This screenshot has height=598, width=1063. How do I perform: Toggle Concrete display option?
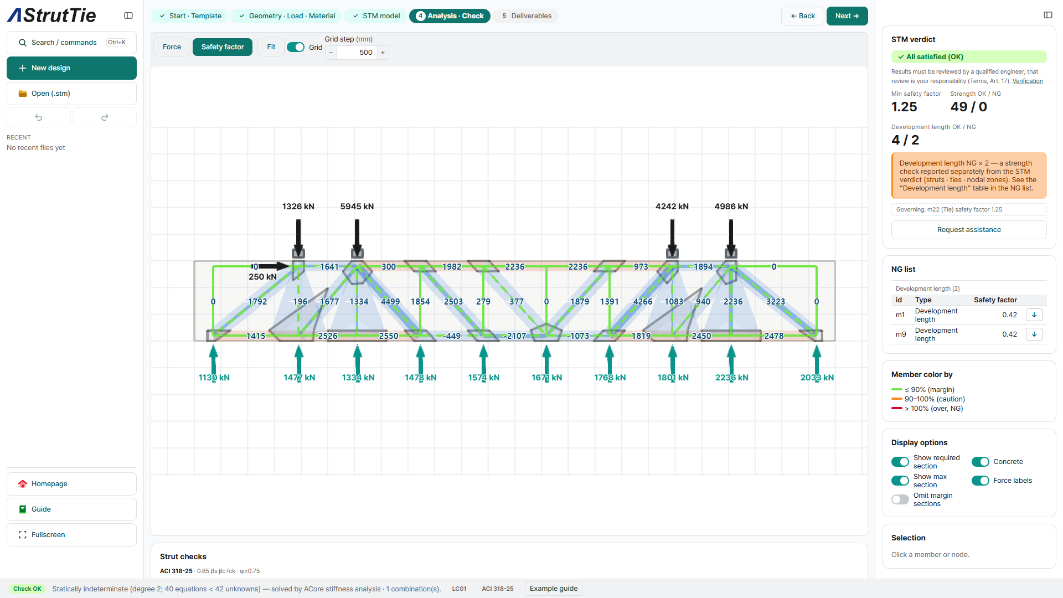(980, 462)
